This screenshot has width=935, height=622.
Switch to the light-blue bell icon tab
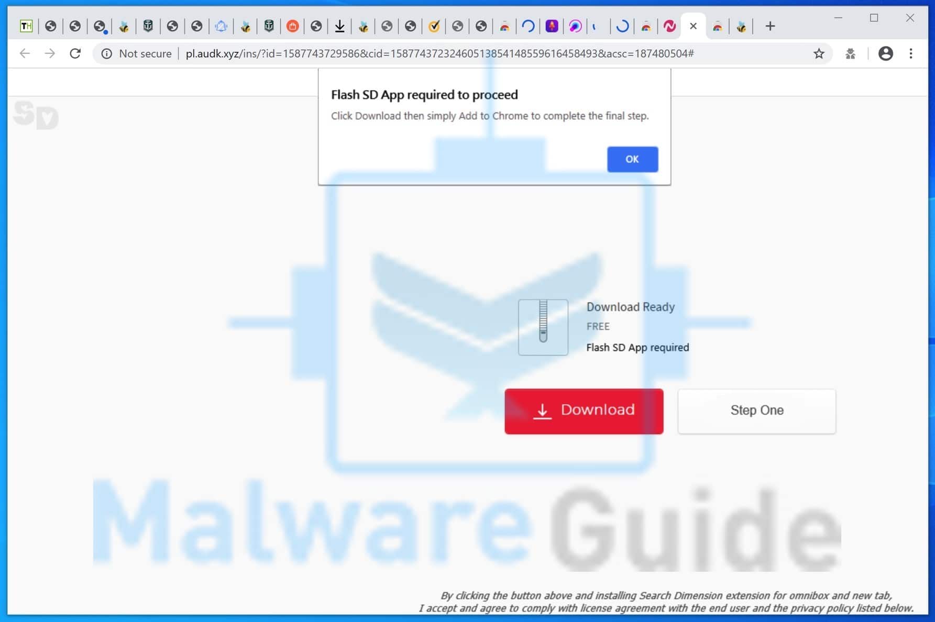coord(221,26)
